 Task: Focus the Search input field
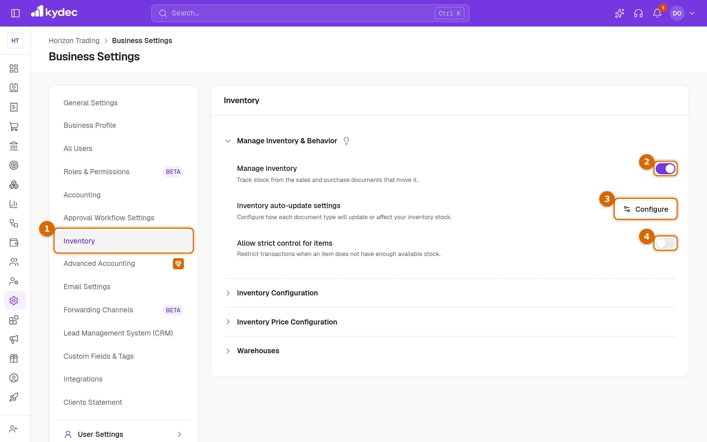tap(310, 13)
